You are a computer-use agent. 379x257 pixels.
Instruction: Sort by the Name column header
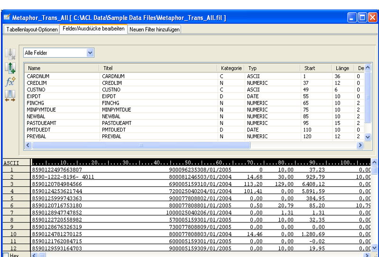tap(62, 68)
